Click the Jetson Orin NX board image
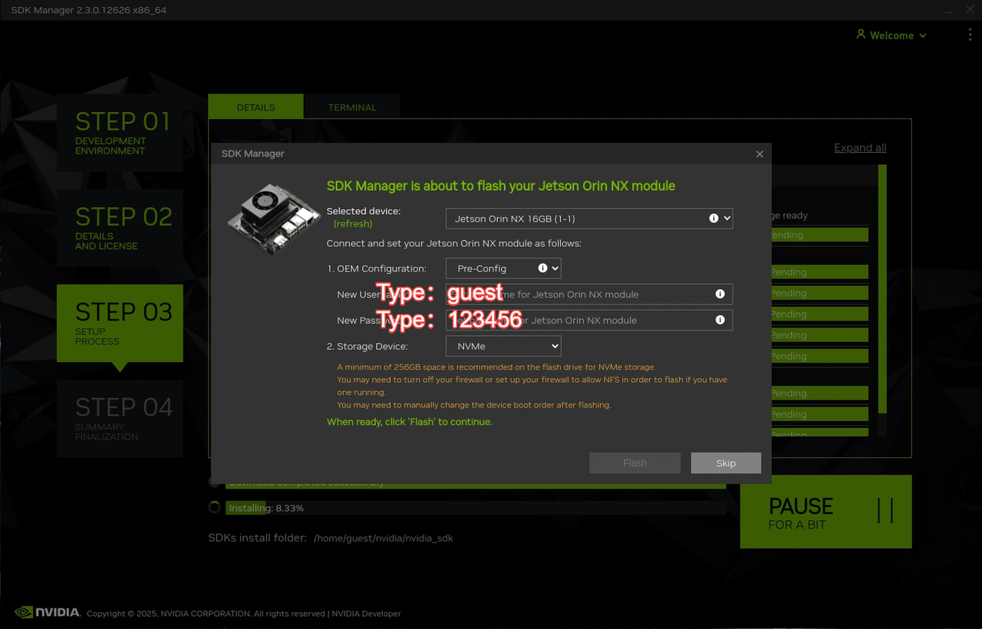Image resolution: width=982 pixels, height=629 pixels. [275, 219]
